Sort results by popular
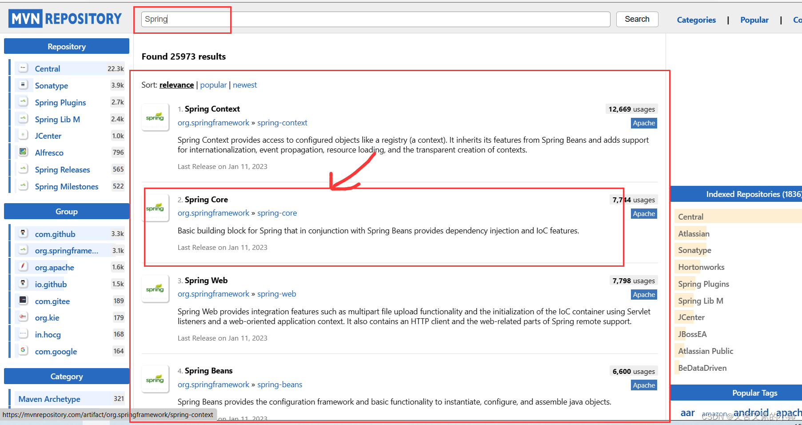The image size is (802, 425). click(x=213, y=85)
